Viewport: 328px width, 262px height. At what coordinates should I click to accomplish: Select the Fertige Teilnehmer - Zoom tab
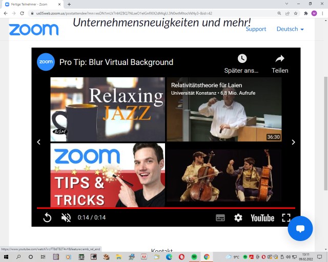(32, 5)
